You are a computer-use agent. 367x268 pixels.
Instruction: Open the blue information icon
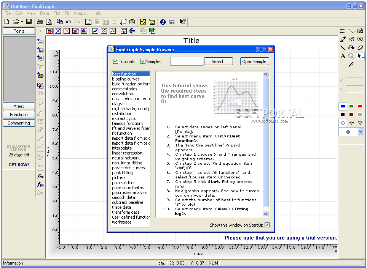pos(163,22)
